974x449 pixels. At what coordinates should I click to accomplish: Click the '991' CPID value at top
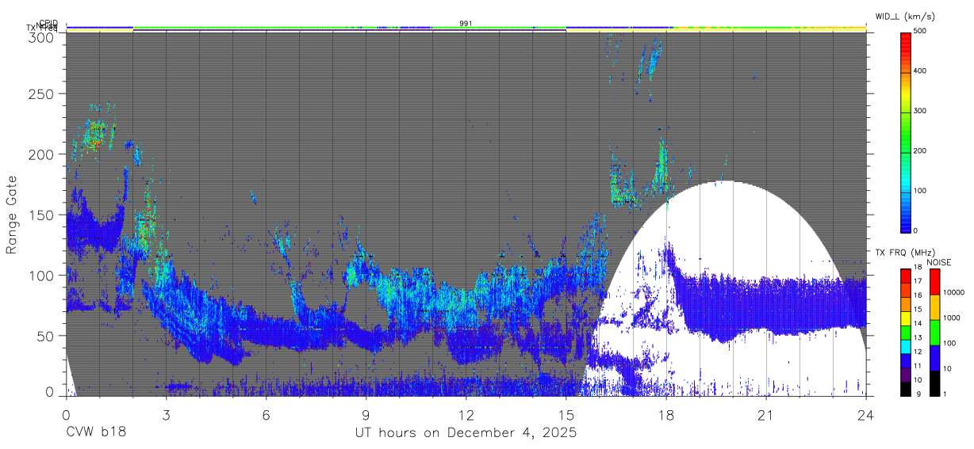pos(466,24)
